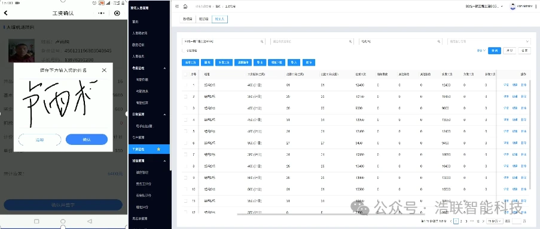Open the three-dot menu in phone header
Screen dimensions: 540x229
point(101,13)
